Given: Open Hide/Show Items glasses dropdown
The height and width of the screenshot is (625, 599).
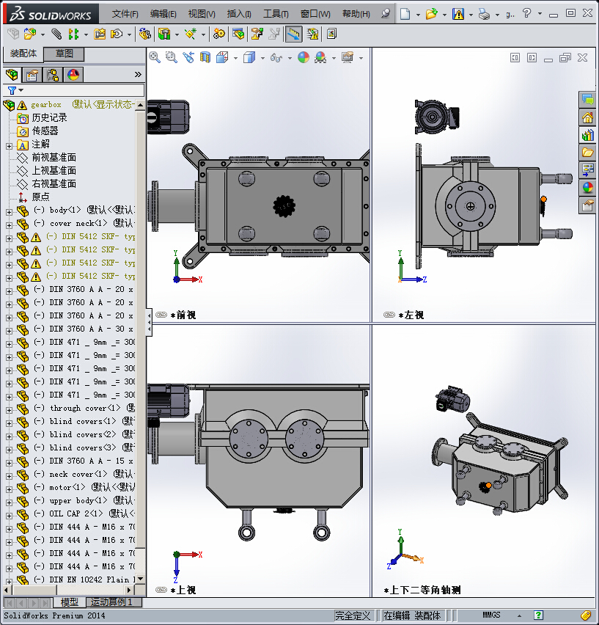Looking at the screenshot, I should (x=290, y=58).
